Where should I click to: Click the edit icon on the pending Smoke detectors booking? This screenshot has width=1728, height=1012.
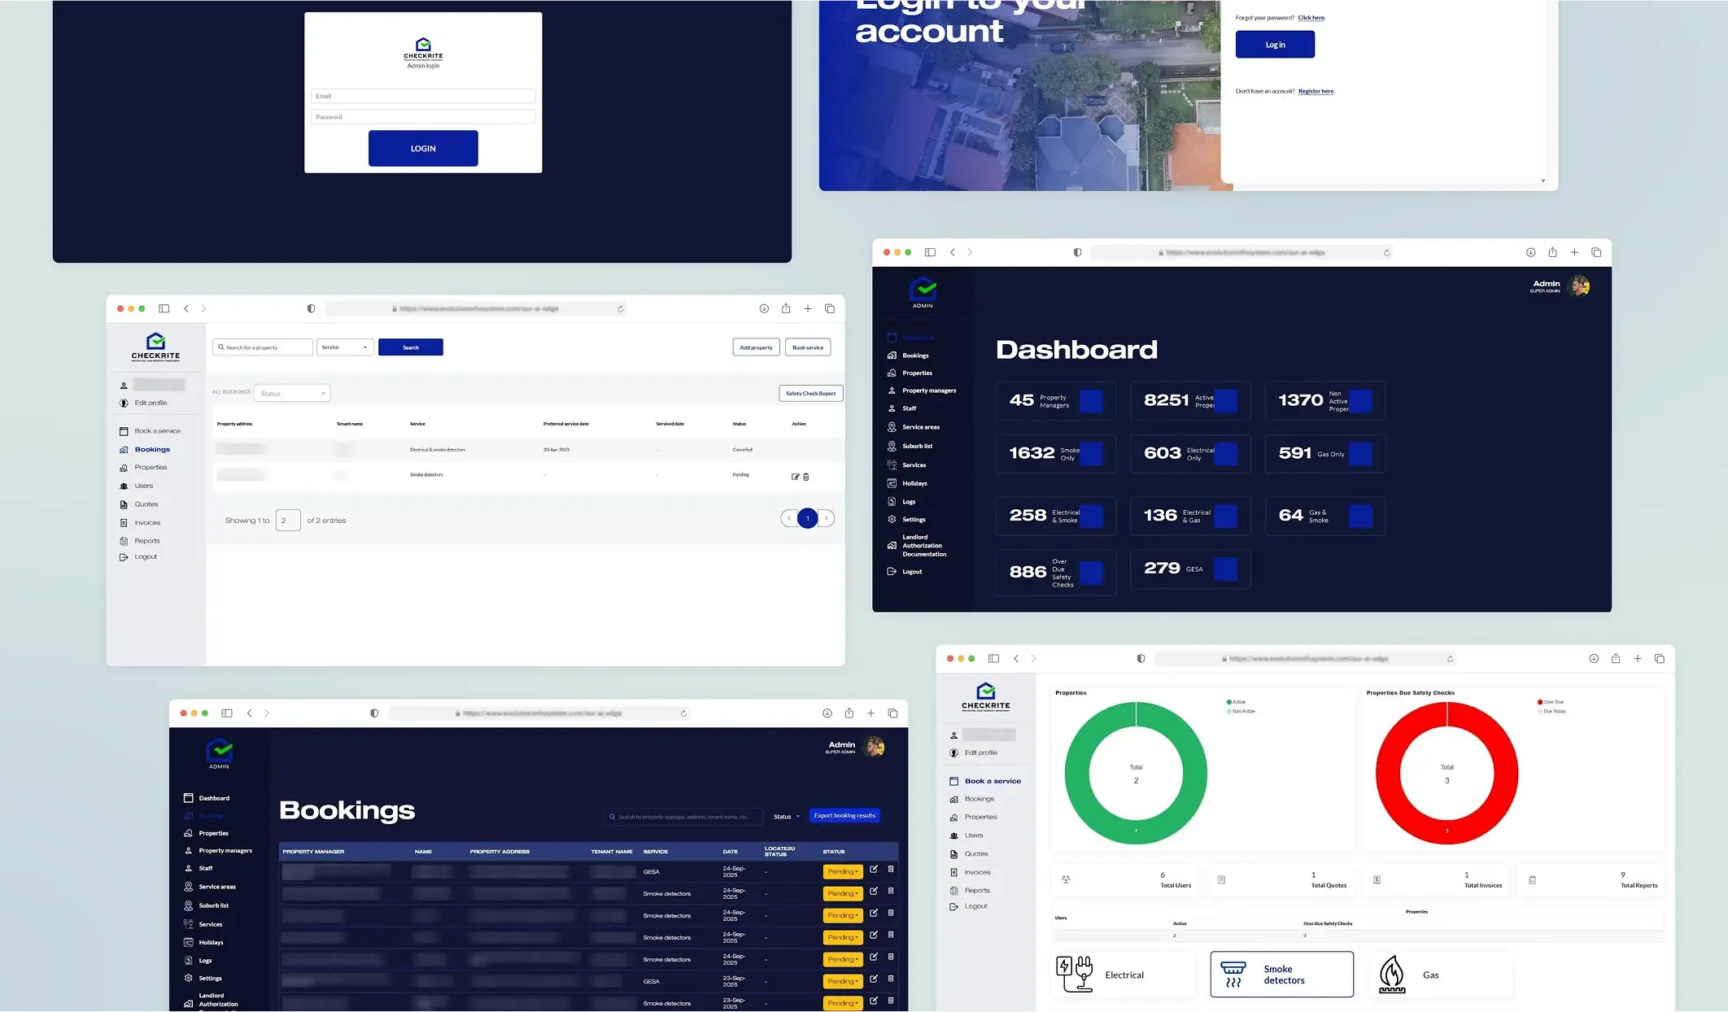pos(795,477)
